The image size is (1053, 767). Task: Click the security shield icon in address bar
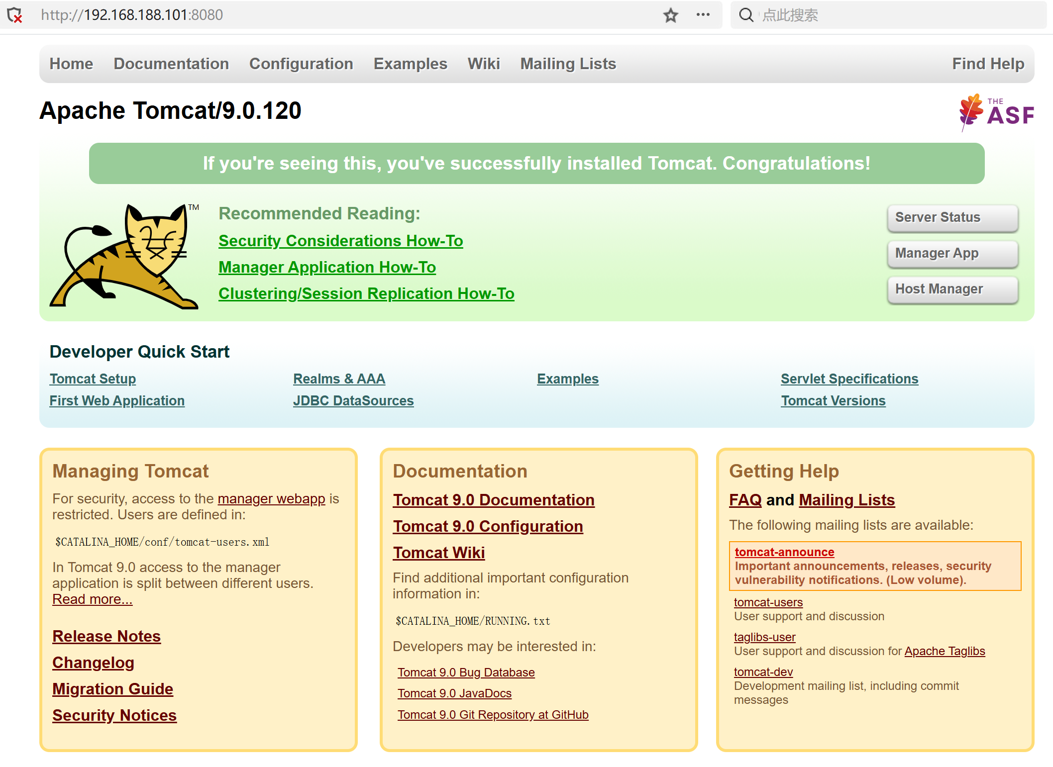pyautogui.click(x=15, y=15)
